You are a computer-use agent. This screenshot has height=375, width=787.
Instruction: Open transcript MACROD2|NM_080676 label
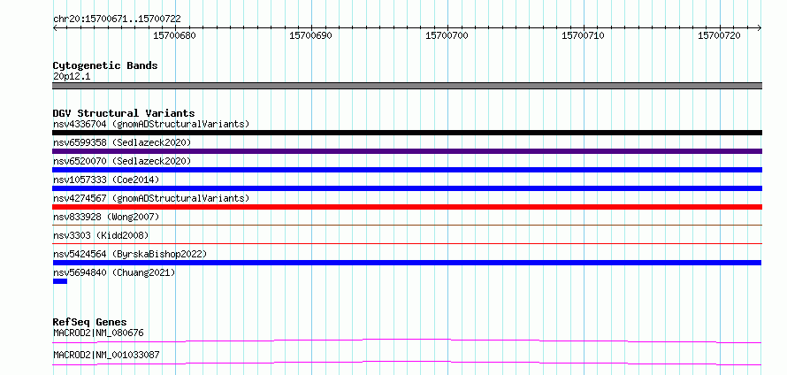(99, 333)
